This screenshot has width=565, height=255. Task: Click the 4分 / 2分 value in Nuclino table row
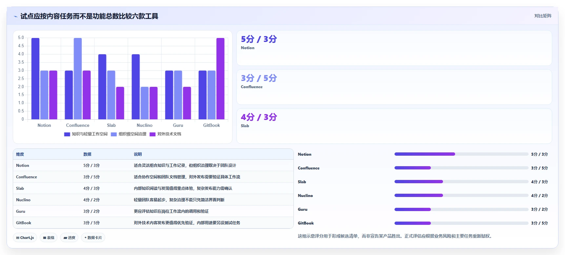click(x=91, y=200)
